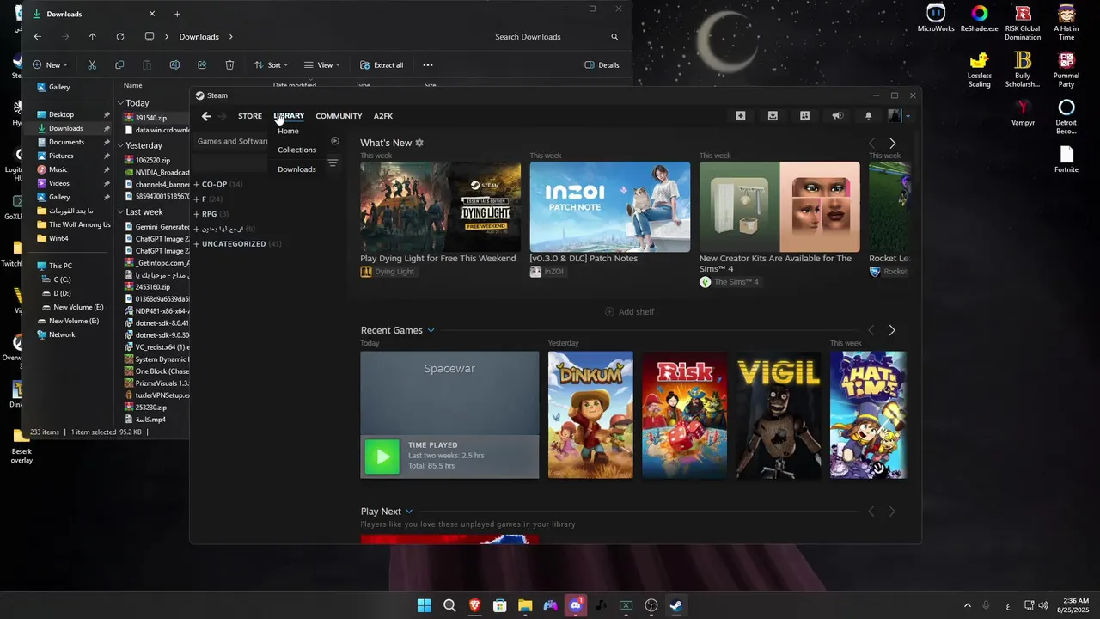Screen dimensions: 1100x619
Task: Open Steam A2FK profile tab
Action: (383, 116)
